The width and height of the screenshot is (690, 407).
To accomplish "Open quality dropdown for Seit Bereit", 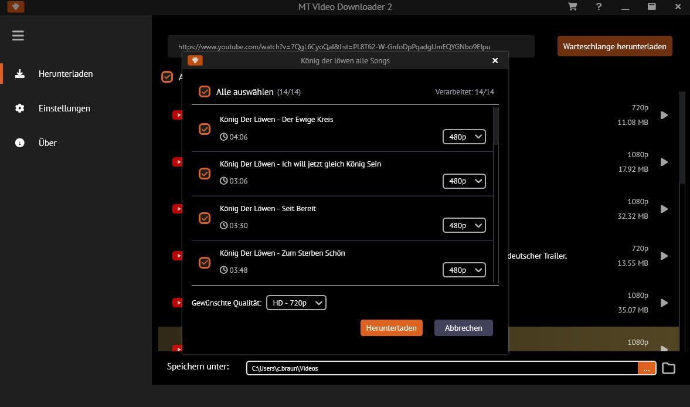I will click(x=464, y=225).
